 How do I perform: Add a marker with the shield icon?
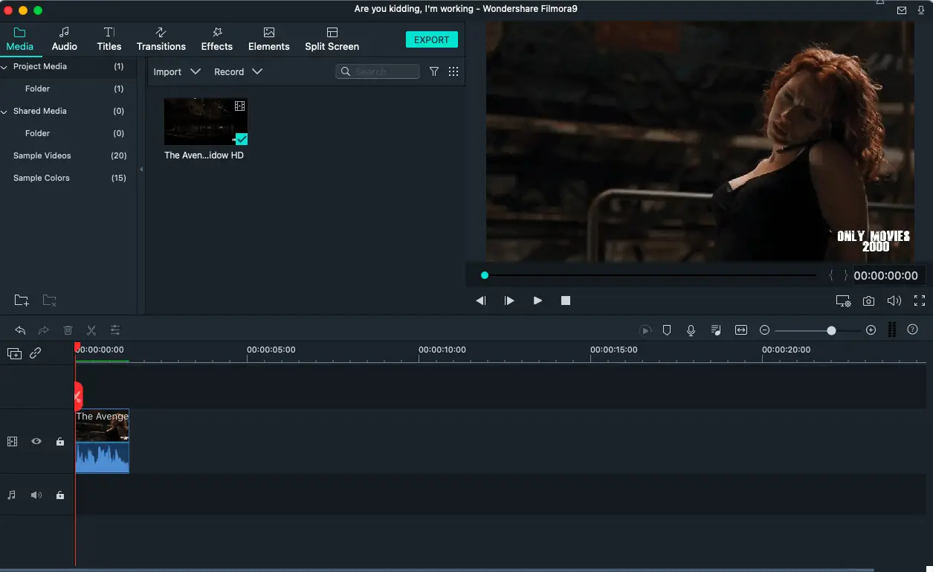[667, 330]
